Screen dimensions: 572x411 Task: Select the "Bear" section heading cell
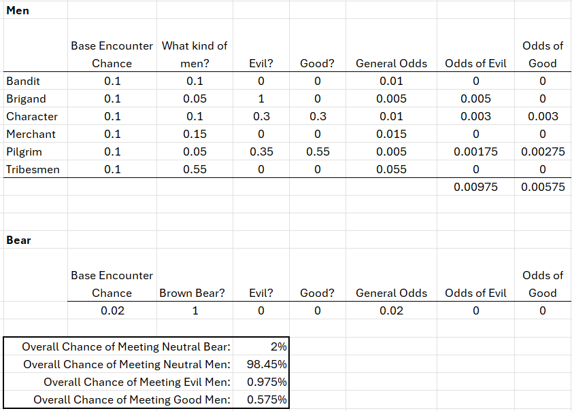[18, 240]
